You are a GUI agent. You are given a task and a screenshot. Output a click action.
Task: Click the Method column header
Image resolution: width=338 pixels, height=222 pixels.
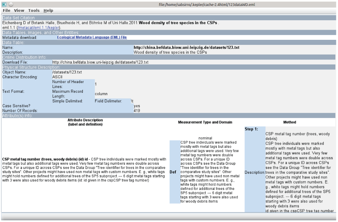click(x=290, y=122)
